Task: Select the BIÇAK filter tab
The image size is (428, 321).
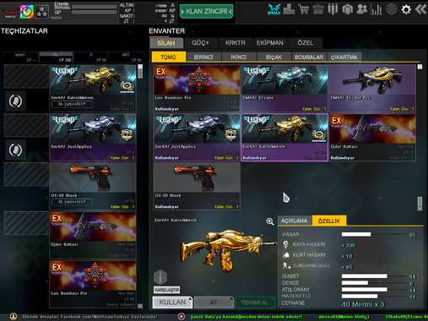Action: [x=274, y=57]
